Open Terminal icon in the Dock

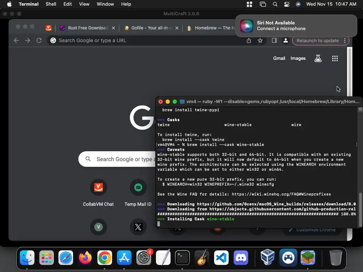pos(182,257)
